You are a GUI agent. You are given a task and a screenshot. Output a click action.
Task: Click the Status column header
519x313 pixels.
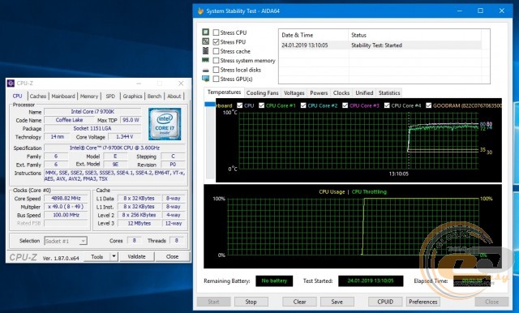(x=414, y=35)
